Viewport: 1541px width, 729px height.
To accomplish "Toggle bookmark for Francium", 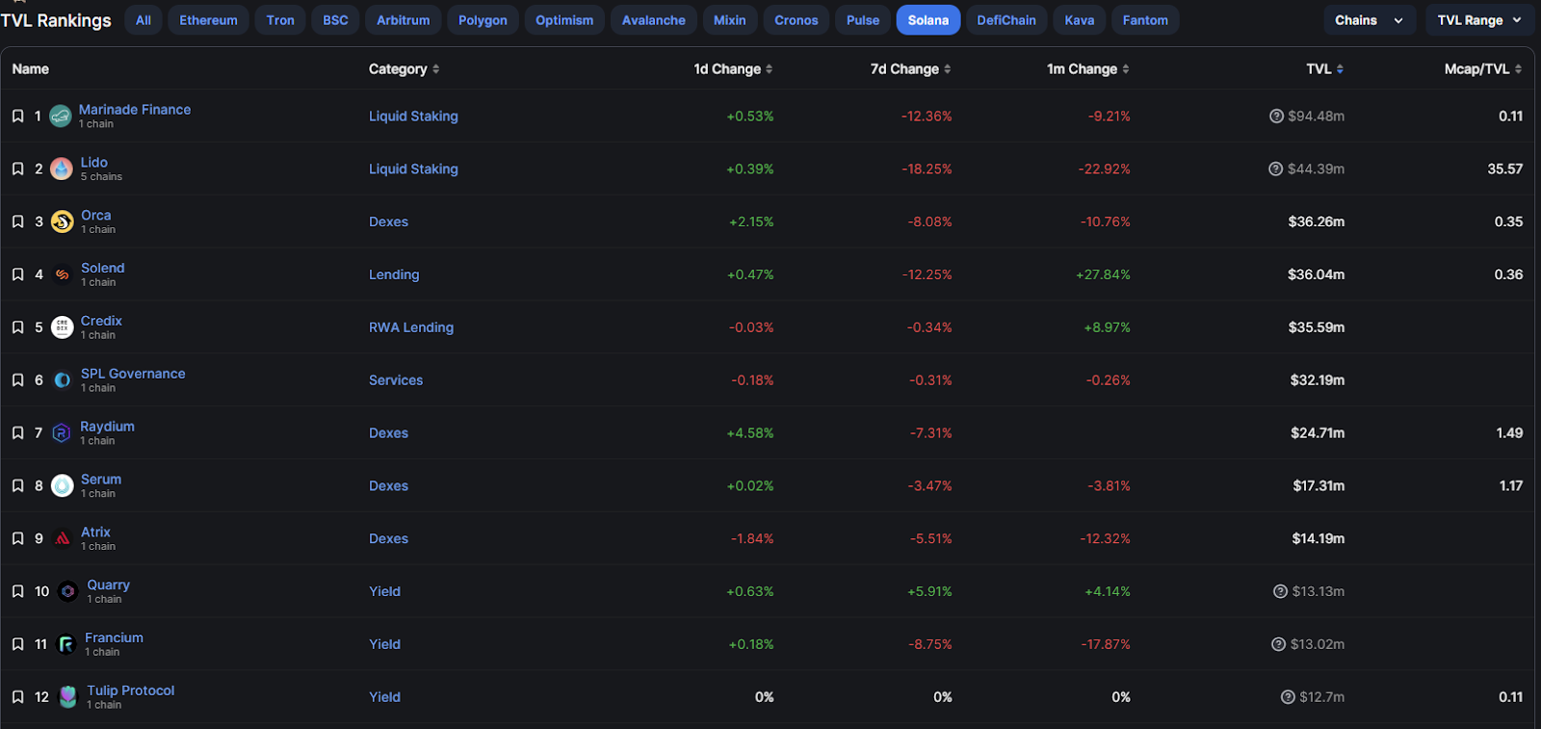I will (17, 644).
